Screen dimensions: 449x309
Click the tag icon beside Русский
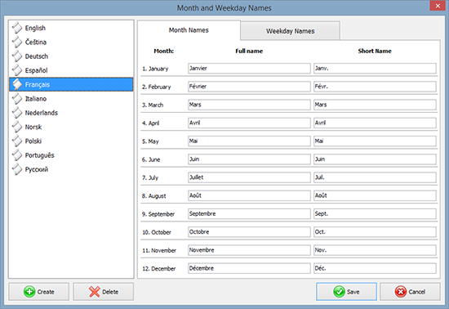(x=17, y=169)
